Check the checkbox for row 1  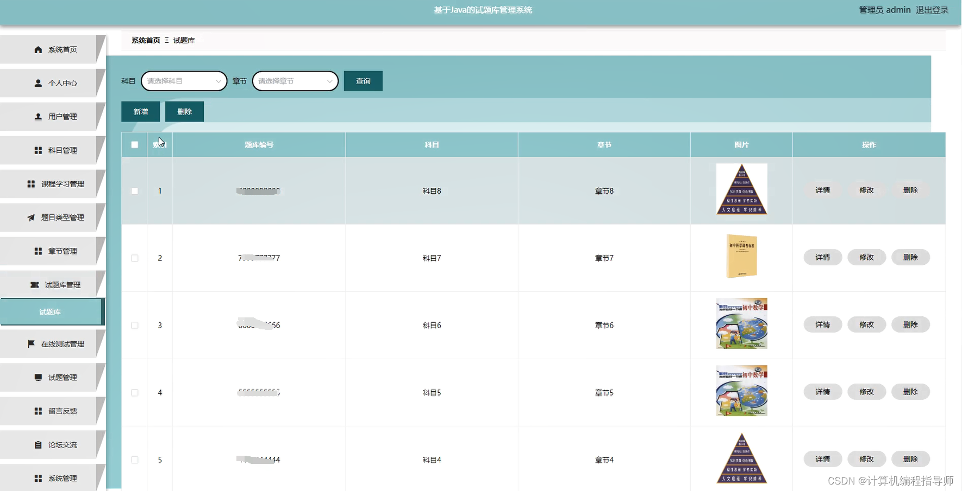[x=135, y=191]
